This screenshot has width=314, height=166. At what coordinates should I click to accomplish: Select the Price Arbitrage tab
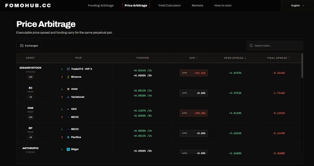[x=136, y=6]
